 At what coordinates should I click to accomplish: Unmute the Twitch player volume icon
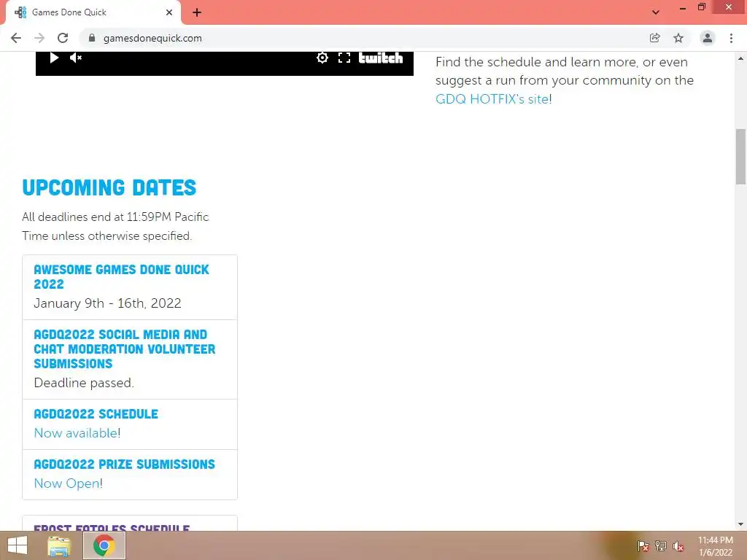(x=76, y=58)
